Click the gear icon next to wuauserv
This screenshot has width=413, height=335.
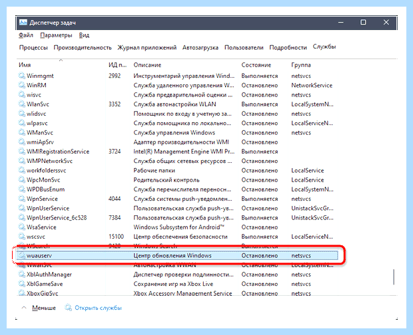21,256
